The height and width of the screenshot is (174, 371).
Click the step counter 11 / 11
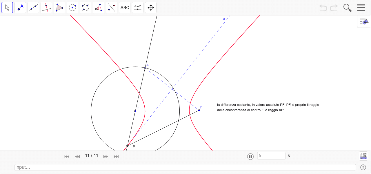click(92, 156)
